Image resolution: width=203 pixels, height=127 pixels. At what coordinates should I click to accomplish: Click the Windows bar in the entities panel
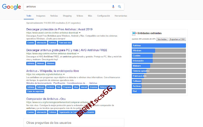click(159, 50)
